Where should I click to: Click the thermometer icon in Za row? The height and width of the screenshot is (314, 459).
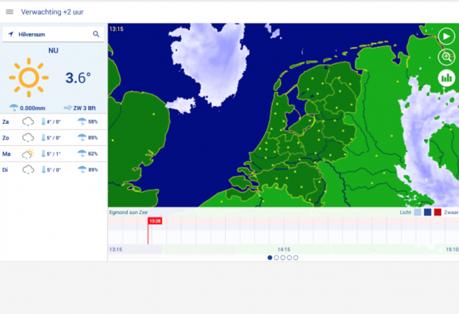pos(43,121)
